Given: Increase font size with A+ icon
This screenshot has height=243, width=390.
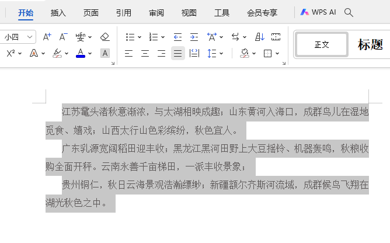Looking at the screenshot, I should tap(47, 37).
